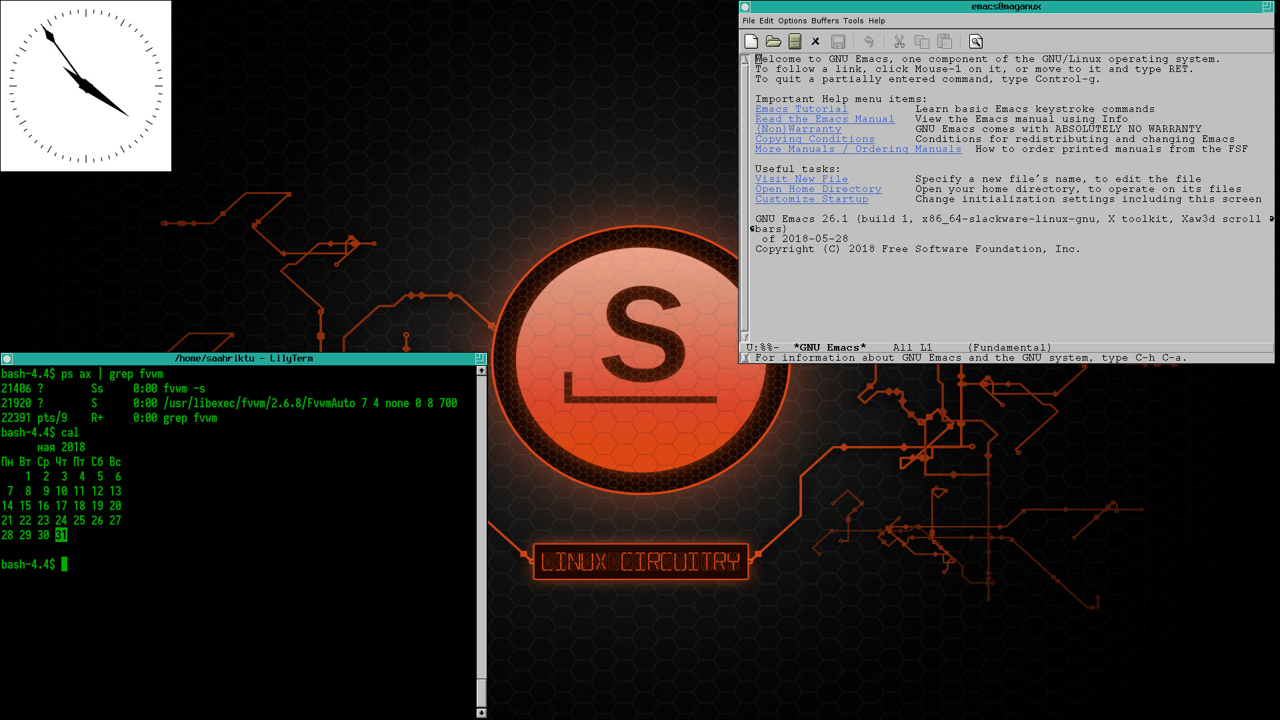Open directory with the file cabinet icon

coord(795,41)
